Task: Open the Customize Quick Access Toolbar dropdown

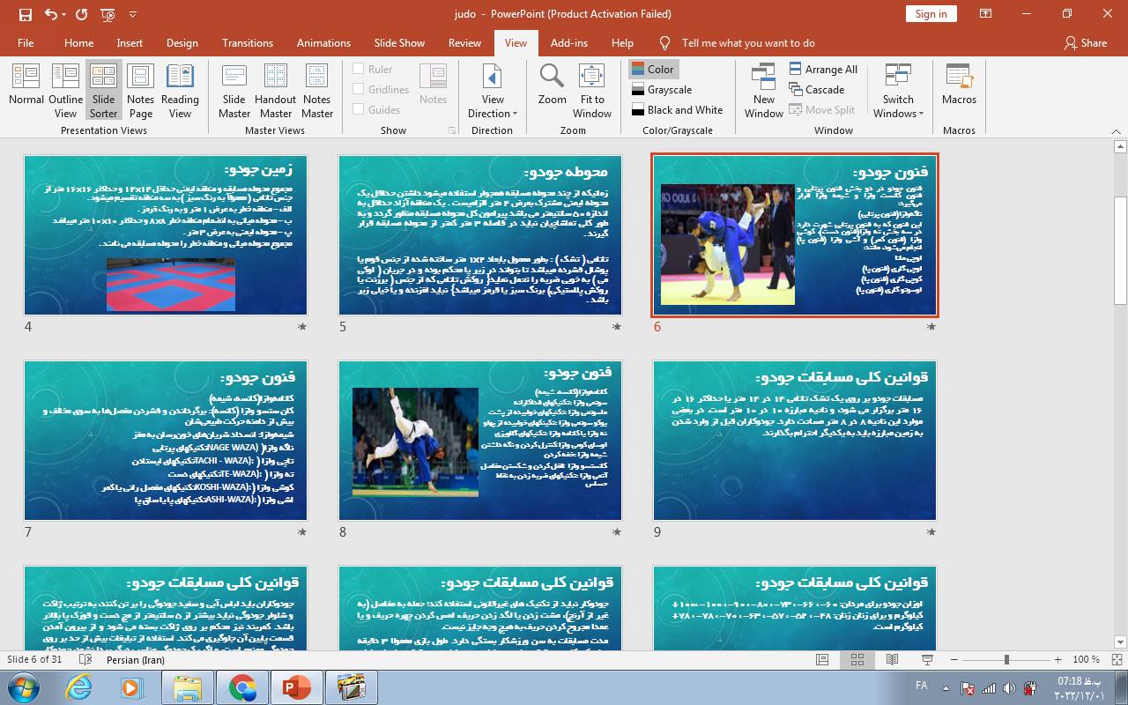Action: coord(133,15)
